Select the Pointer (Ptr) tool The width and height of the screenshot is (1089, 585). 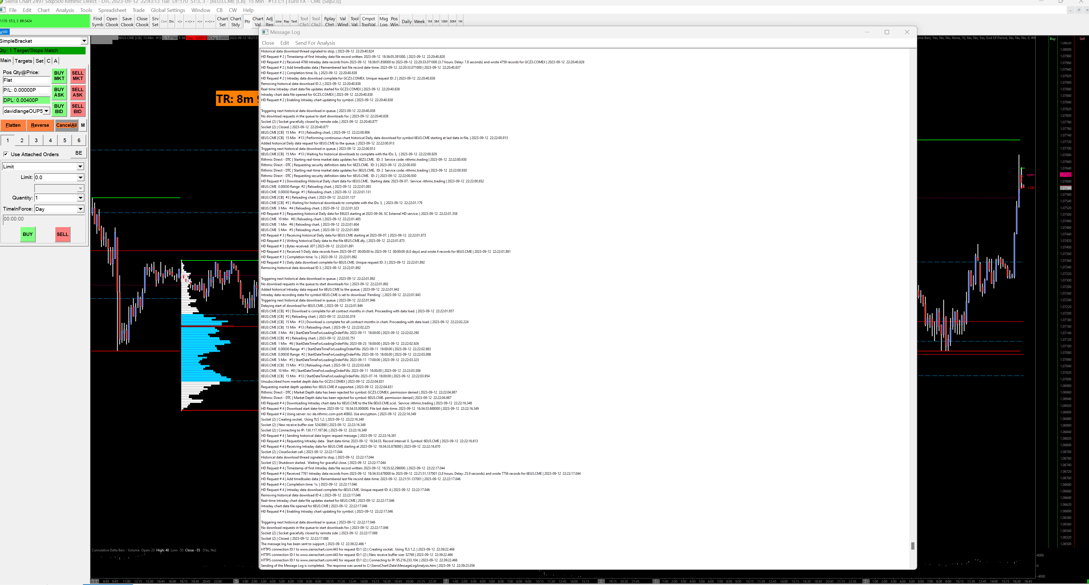click(x=247, y=22)
